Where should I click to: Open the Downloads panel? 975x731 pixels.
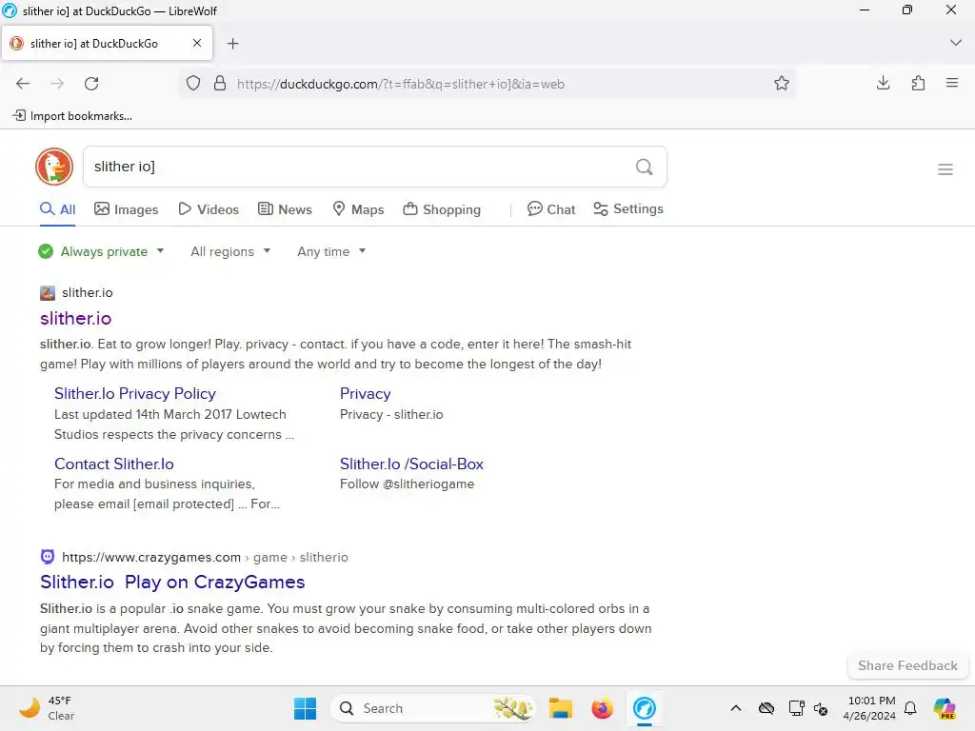pyautogui.click(x=883, y=83)
